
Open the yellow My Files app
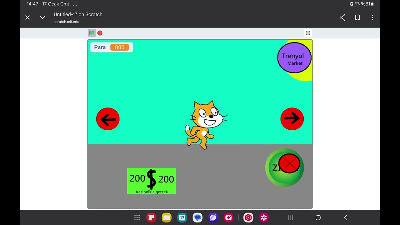[x=167, y=217]
